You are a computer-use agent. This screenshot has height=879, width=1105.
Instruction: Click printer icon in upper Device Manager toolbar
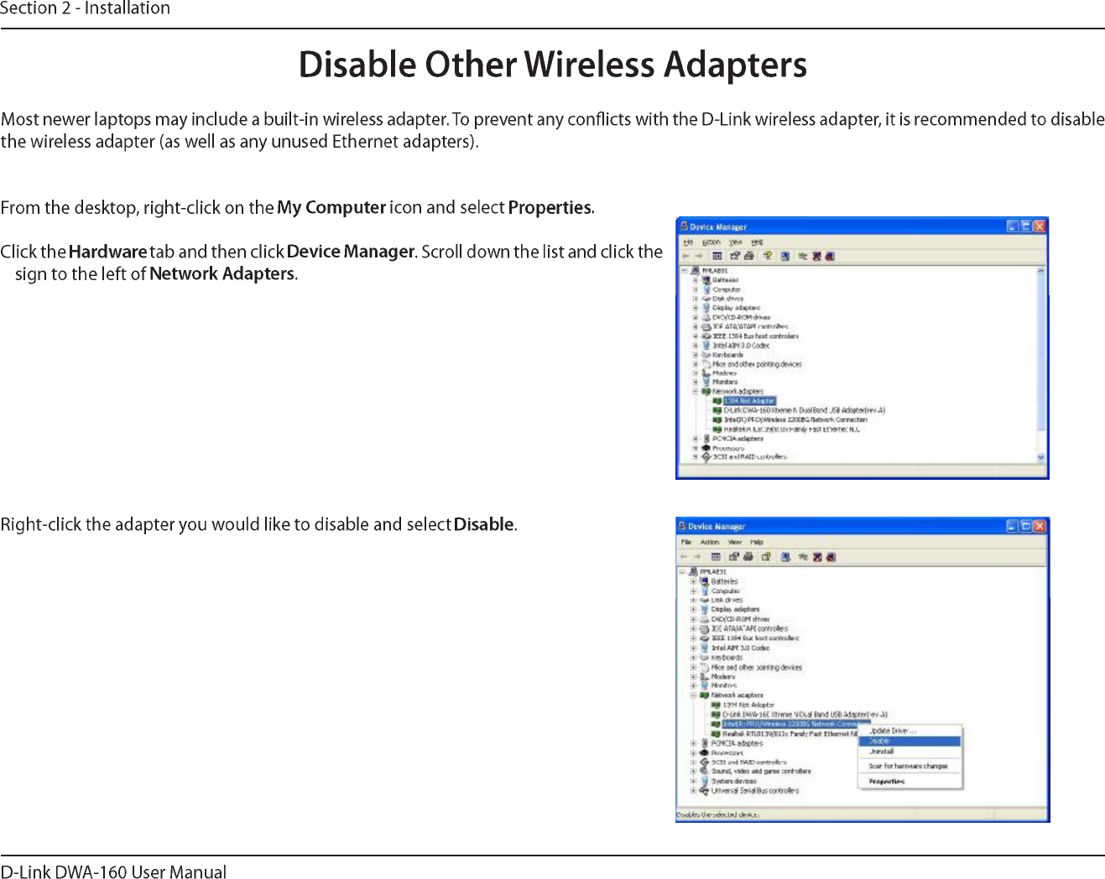[x=749, y=256]
